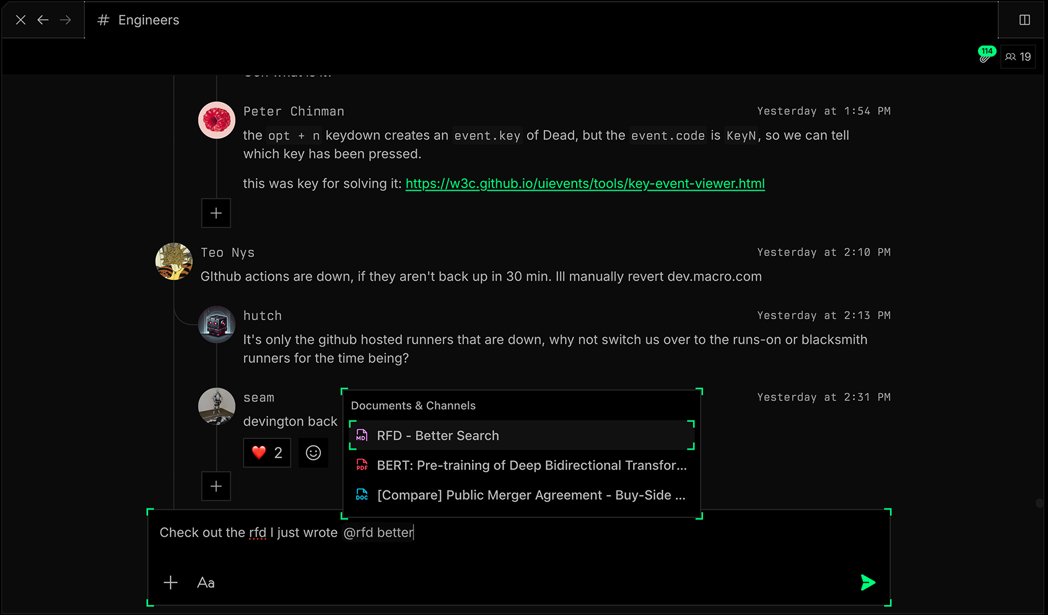Viewport: 1048px width, 615px height.
Task: Click Peter Chinman's raspberry avatar
Action: (217, 120)
